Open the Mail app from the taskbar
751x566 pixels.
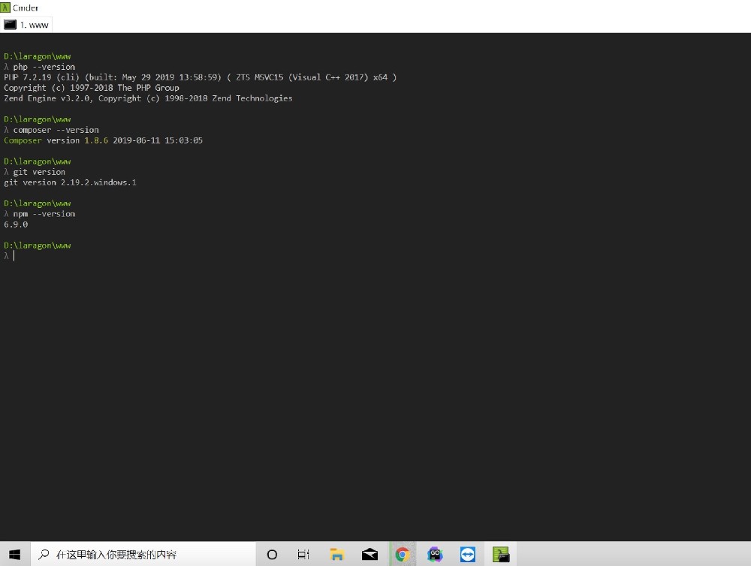click(x=369, y=555)
